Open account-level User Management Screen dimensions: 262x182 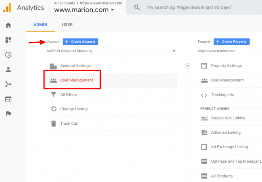pos(77,80)
